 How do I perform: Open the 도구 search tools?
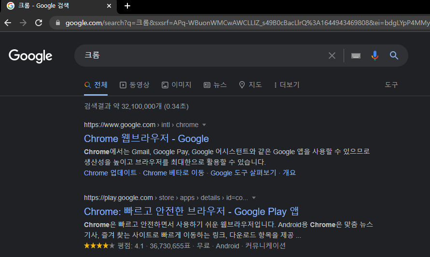point(391,85)
